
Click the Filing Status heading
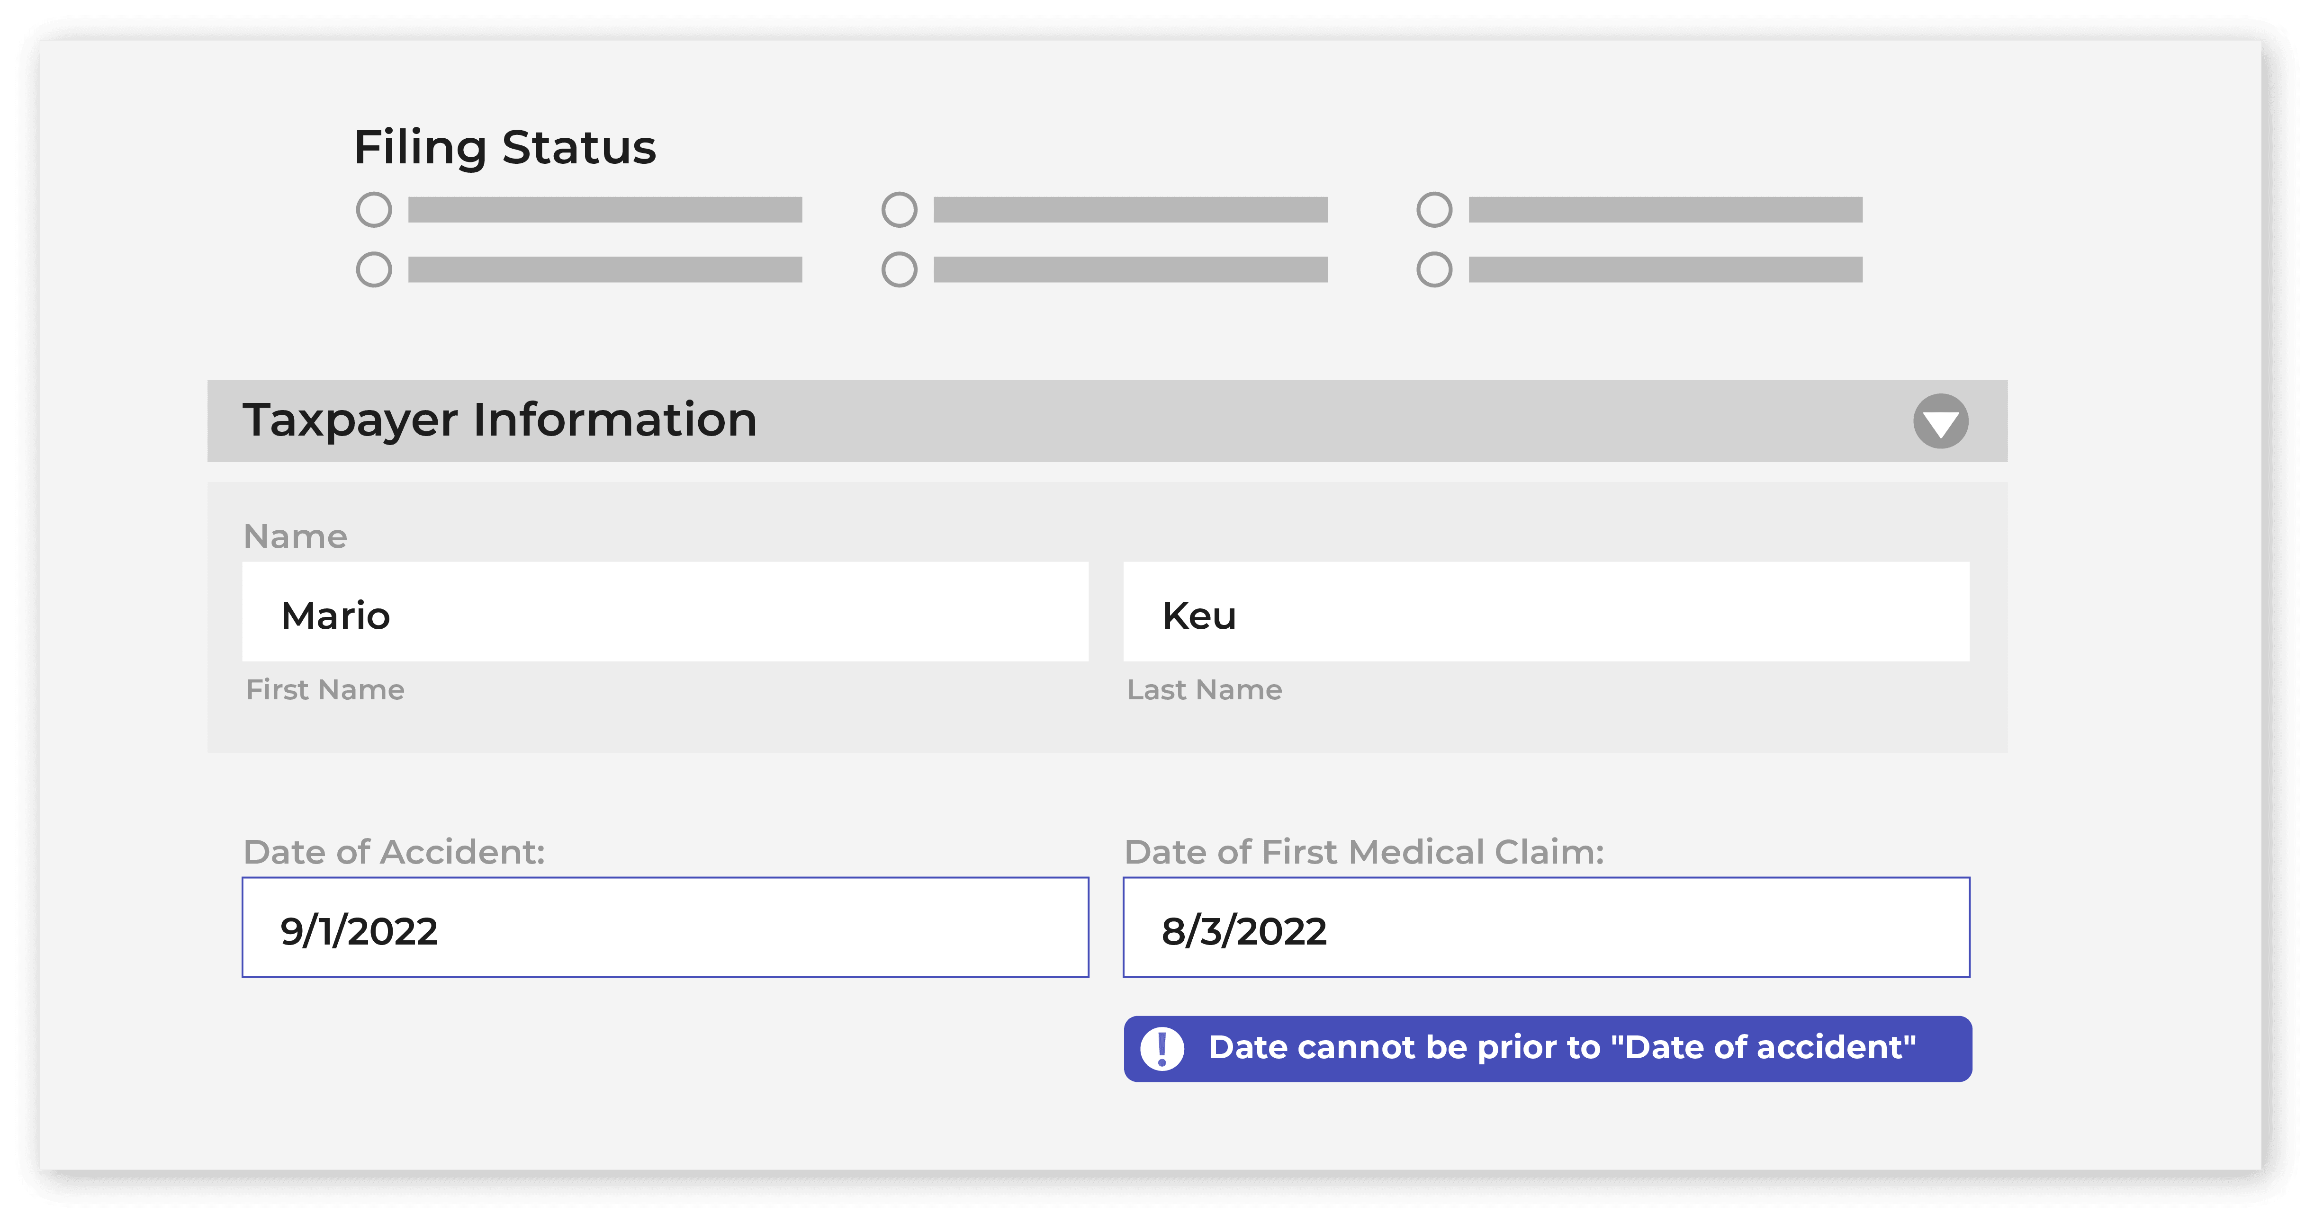pos(505,148)
